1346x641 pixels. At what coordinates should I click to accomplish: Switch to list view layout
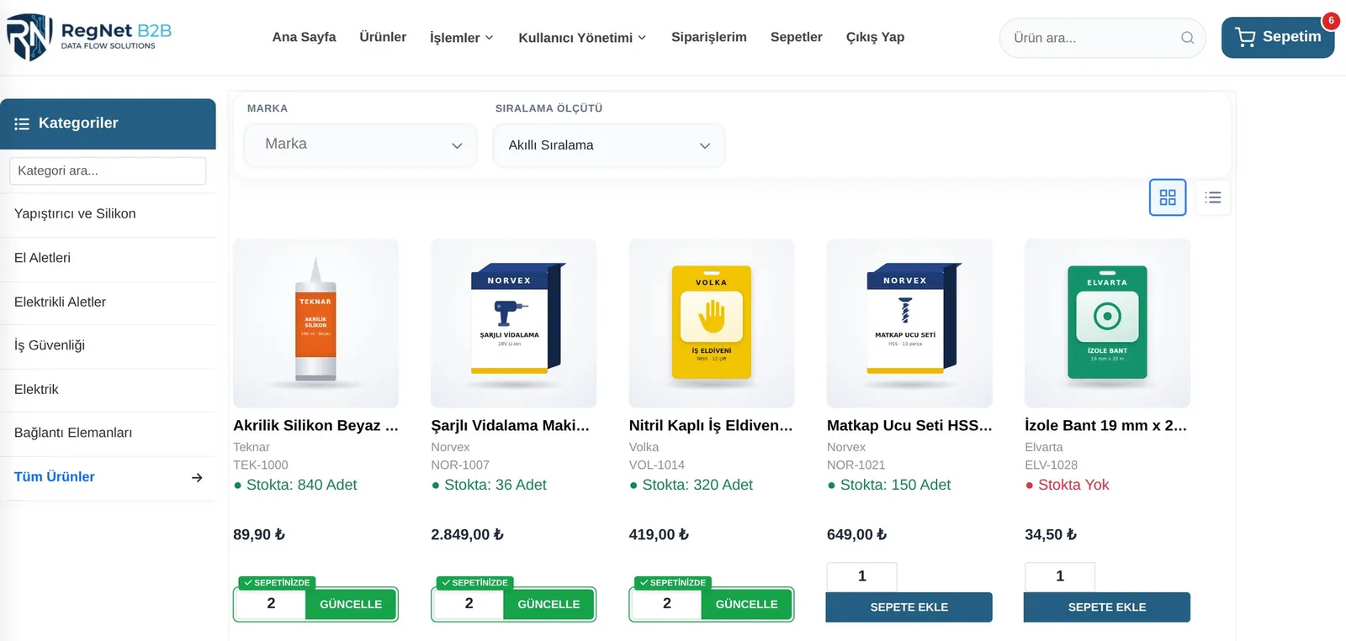point(1213,197)
